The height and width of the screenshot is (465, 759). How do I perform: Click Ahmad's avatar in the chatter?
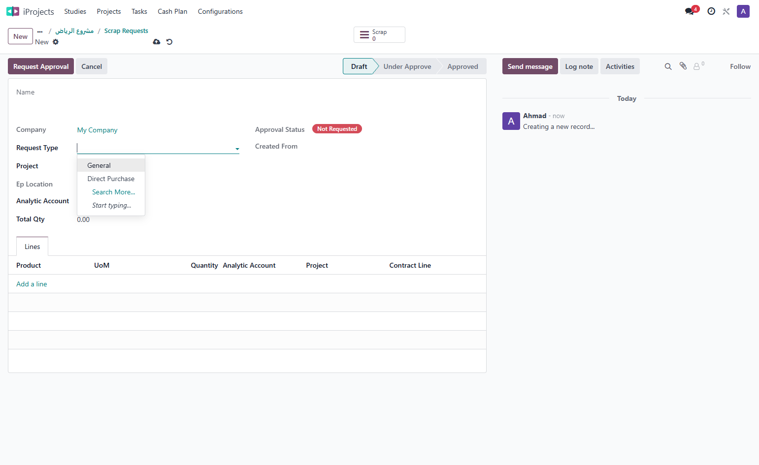click(x=511, y=121)
